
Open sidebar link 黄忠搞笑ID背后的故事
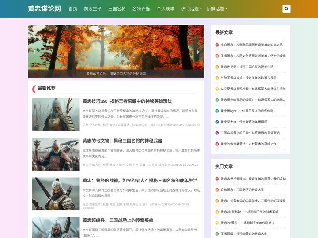253,100
